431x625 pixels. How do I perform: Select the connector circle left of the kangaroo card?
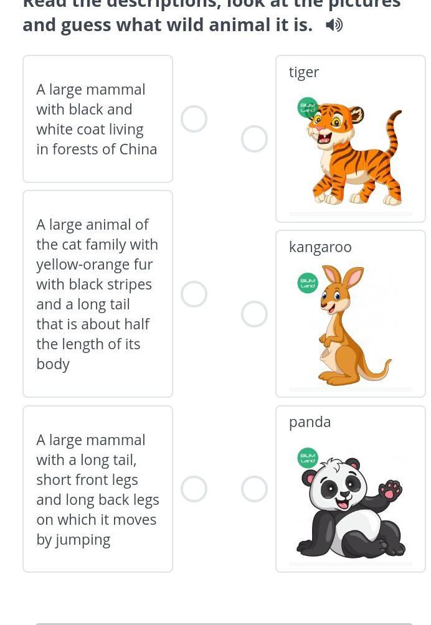[254, 314]
